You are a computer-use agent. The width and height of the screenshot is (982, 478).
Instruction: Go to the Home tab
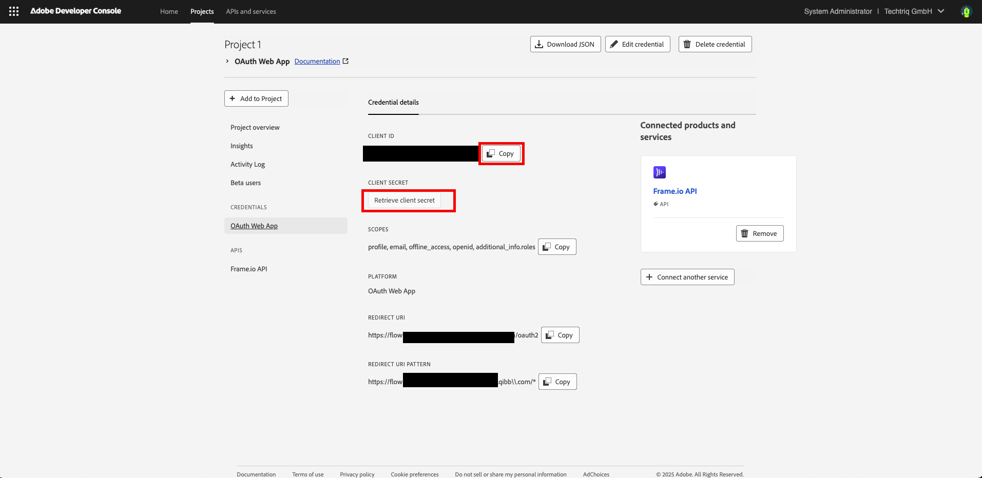(169, 11)
